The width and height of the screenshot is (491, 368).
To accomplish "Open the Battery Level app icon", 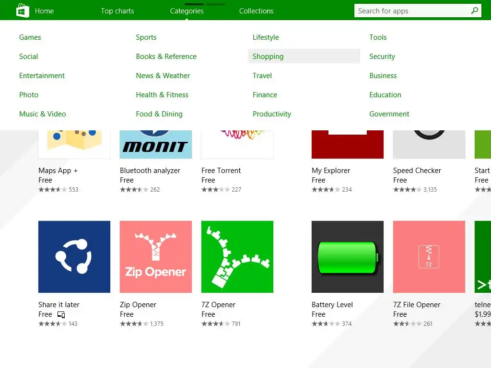I will pyautogui.click(x=347, y=257).
